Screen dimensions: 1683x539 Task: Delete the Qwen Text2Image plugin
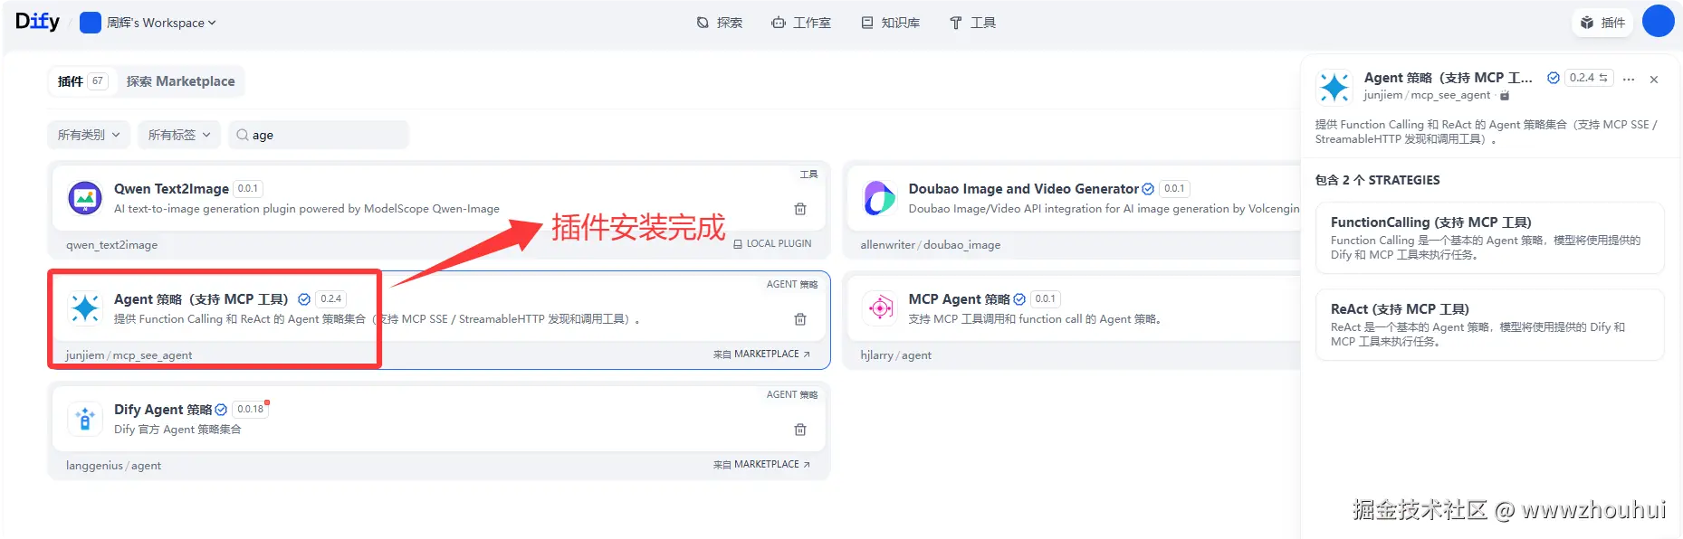tap(800, 209)
